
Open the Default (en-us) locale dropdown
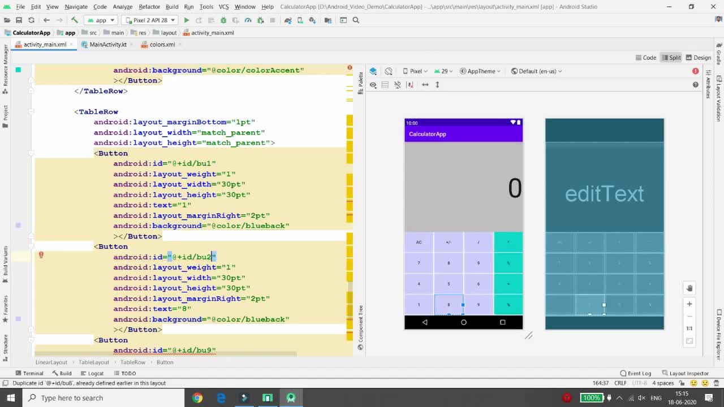click(x=536, y=71)
